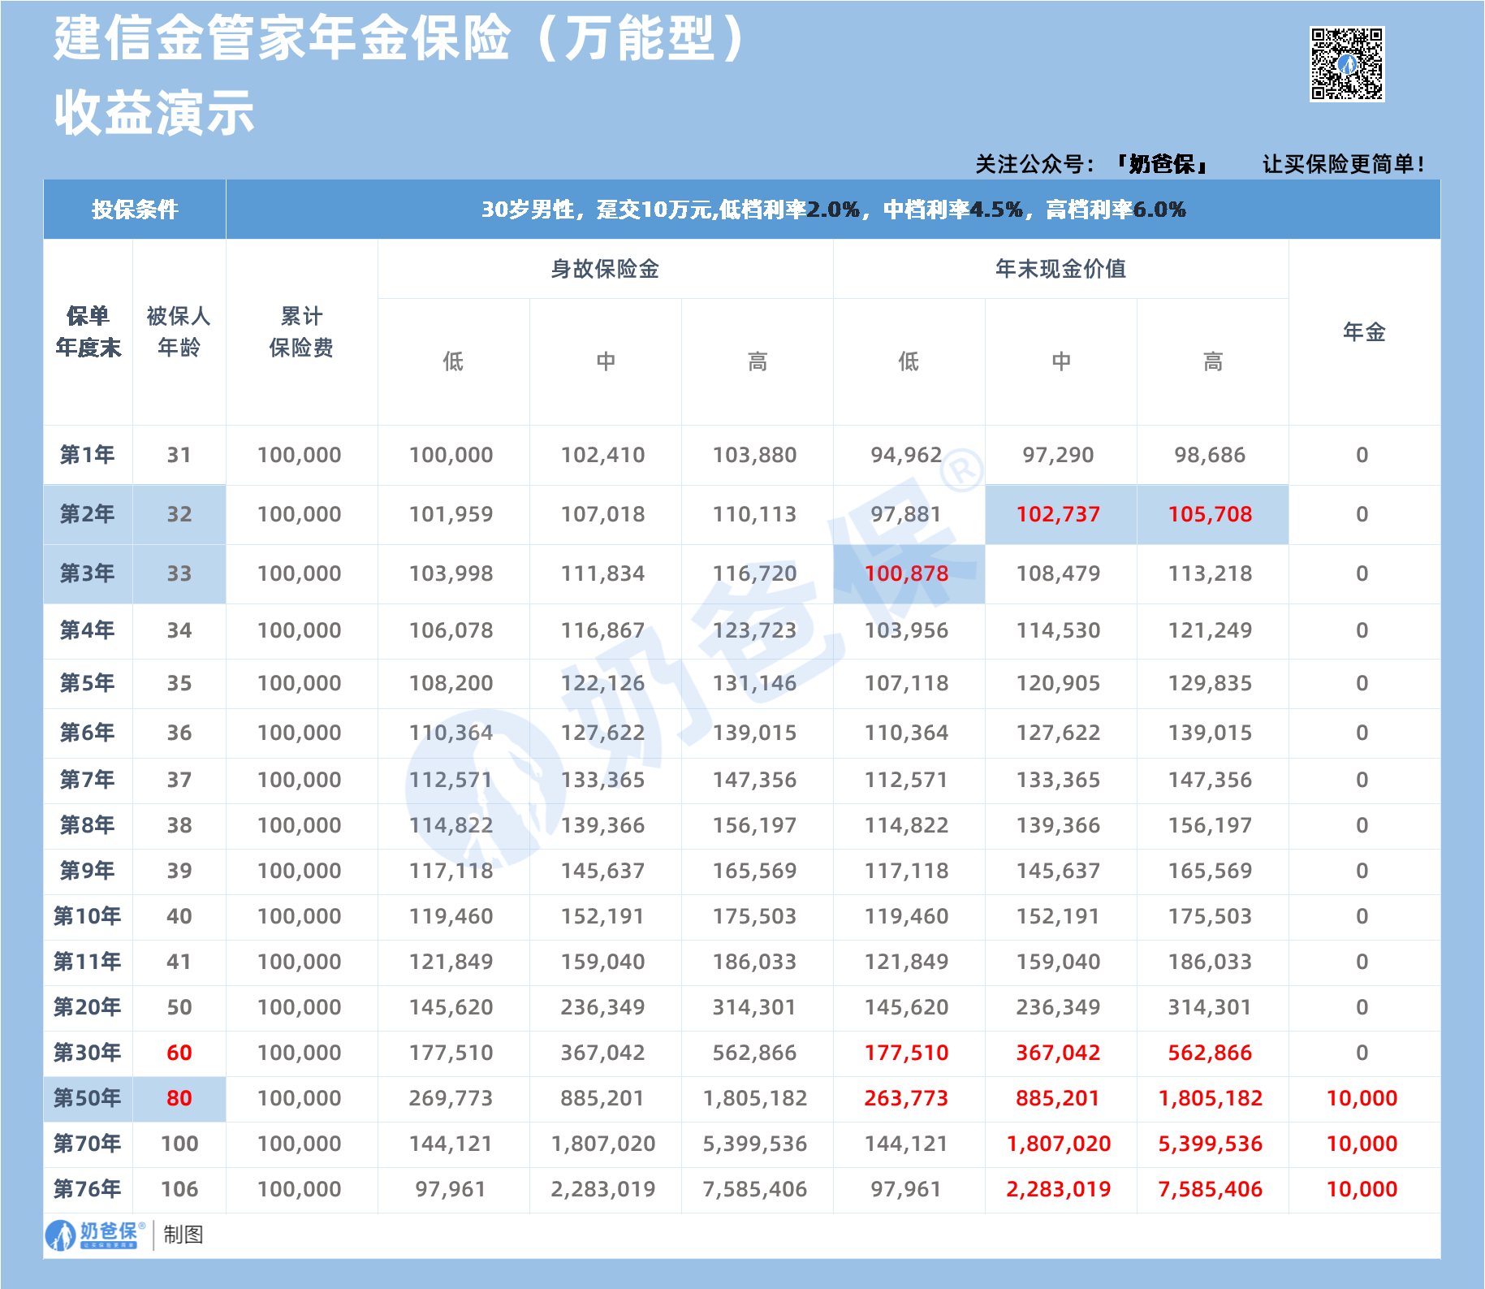Click the age value 106
The height and width of the screenshot is (1289, 1485).
(179, 1189)
